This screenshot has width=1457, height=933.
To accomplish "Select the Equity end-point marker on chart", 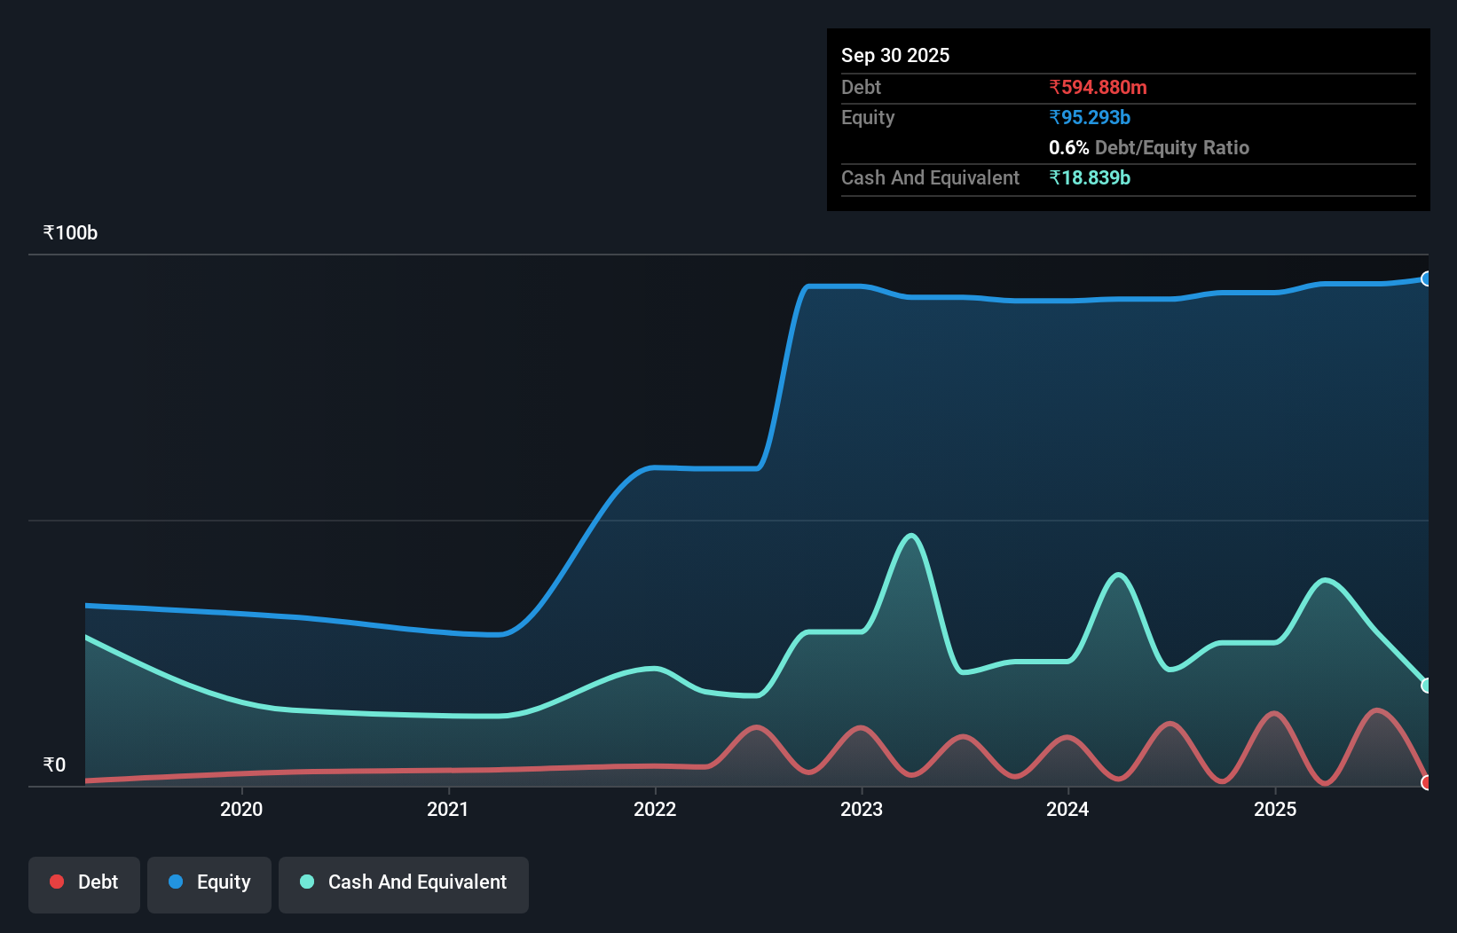I will click(1427, 278).
